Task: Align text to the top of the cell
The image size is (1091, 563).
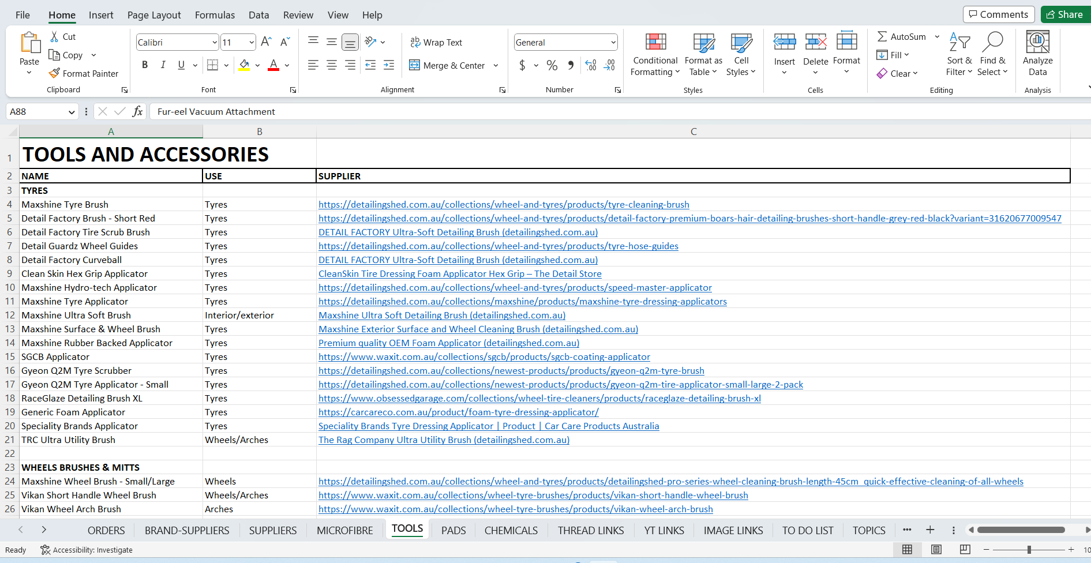Action: click(x=313, y=41)
